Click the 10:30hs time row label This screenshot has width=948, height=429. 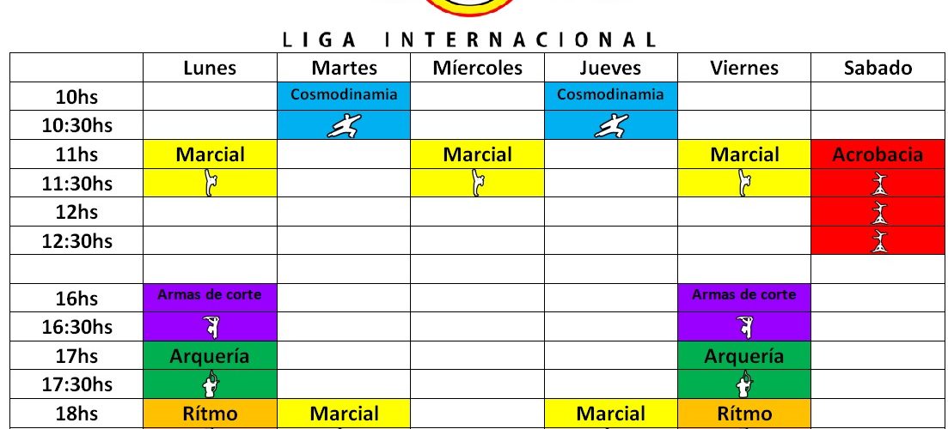pos(76,125)
